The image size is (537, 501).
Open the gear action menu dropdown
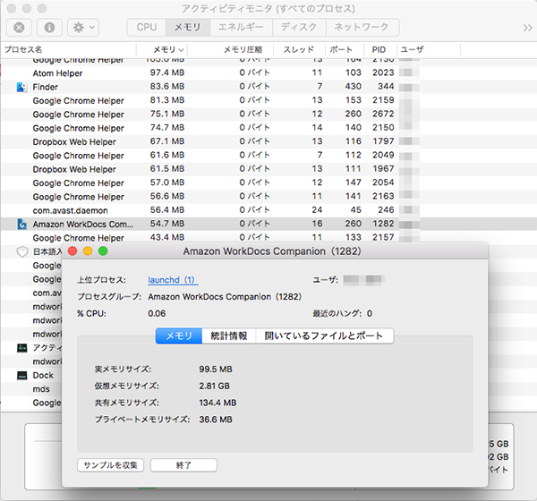point(83,28)
